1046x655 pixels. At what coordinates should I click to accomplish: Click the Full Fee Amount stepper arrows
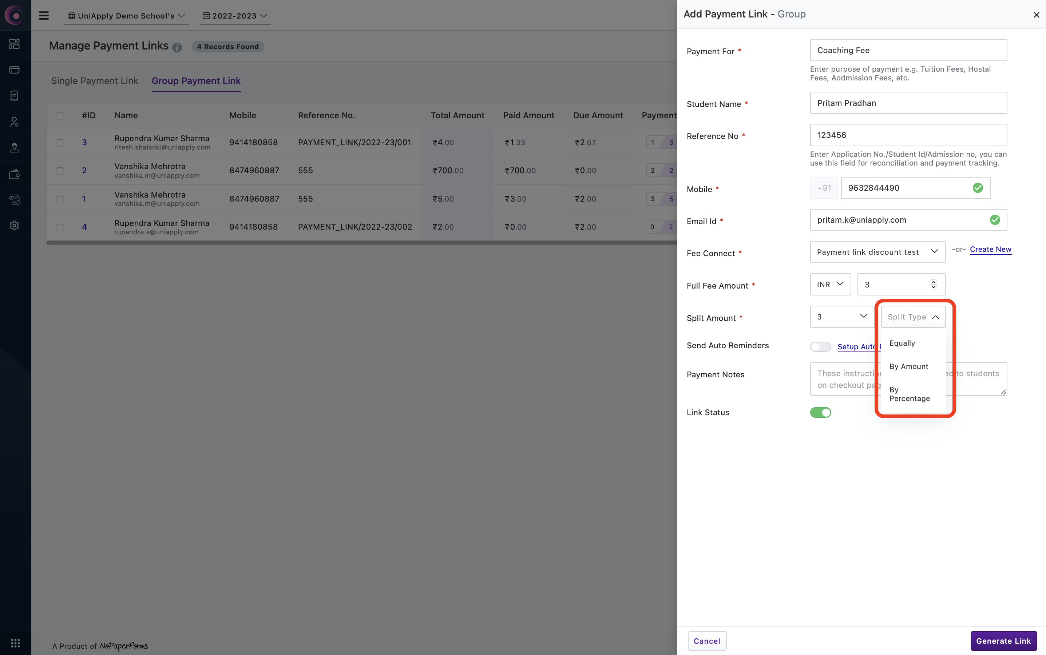click(x=933, y=284)
